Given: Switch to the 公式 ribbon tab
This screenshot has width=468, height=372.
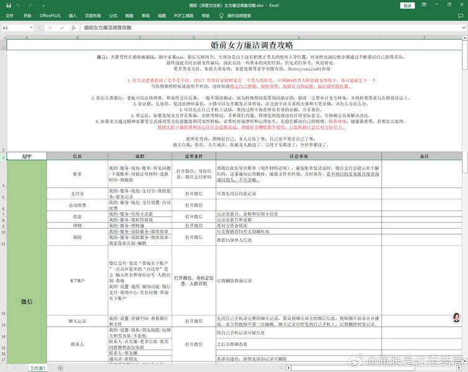Looking at the screenshot, I should pyautogui.click(x=113, y=16).
